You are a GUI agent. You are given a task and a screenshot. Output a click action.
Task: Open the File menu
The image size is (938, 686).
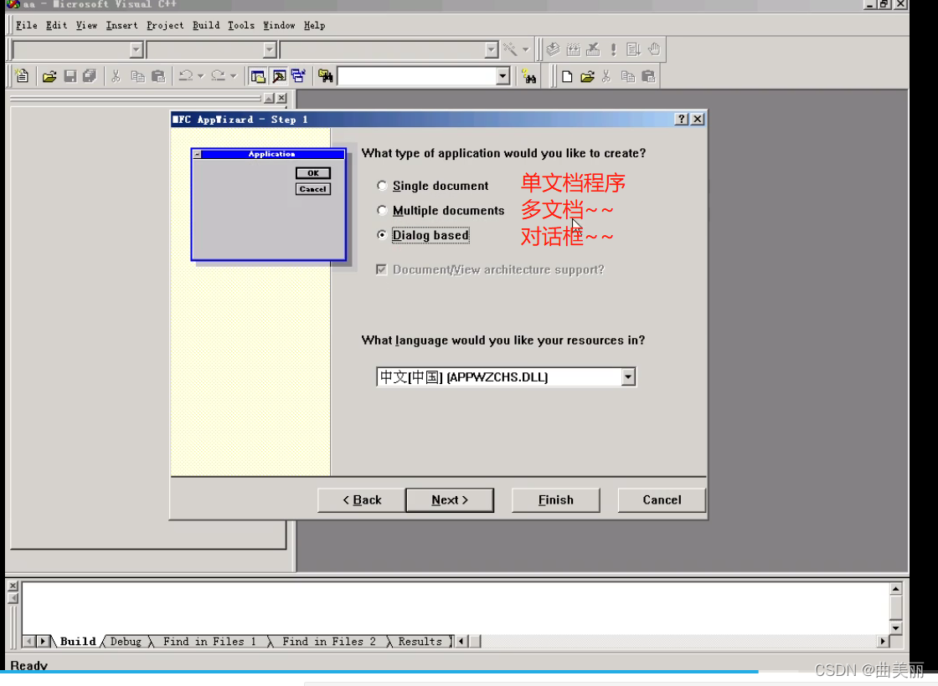(26, 25)
